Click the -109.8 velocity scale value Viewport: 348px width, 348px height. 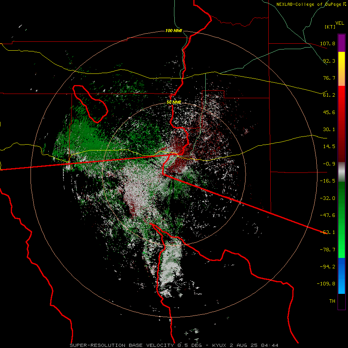click(326, 284)
